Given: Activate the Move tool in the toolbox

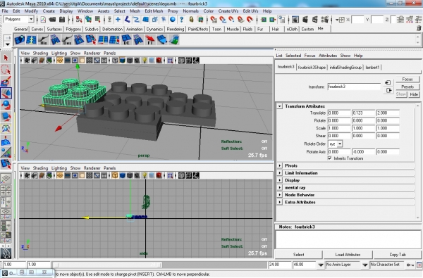Looking at the screenshot, I should point(6,93).
